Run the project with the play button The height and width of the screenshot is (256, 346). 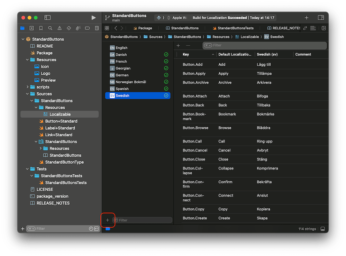point(93,18)
